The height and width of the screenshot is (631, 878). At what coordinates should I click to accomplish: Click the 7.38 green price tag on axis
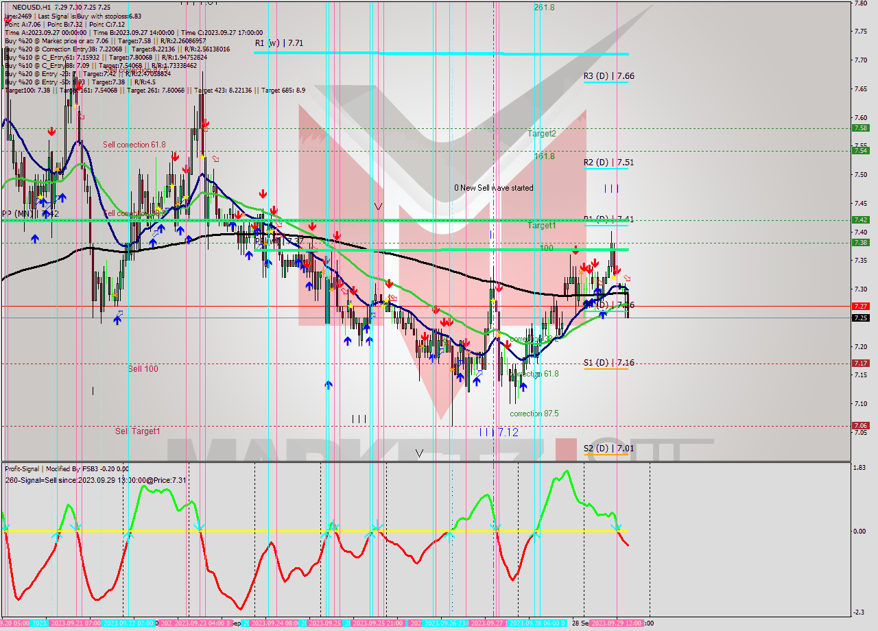860,242
